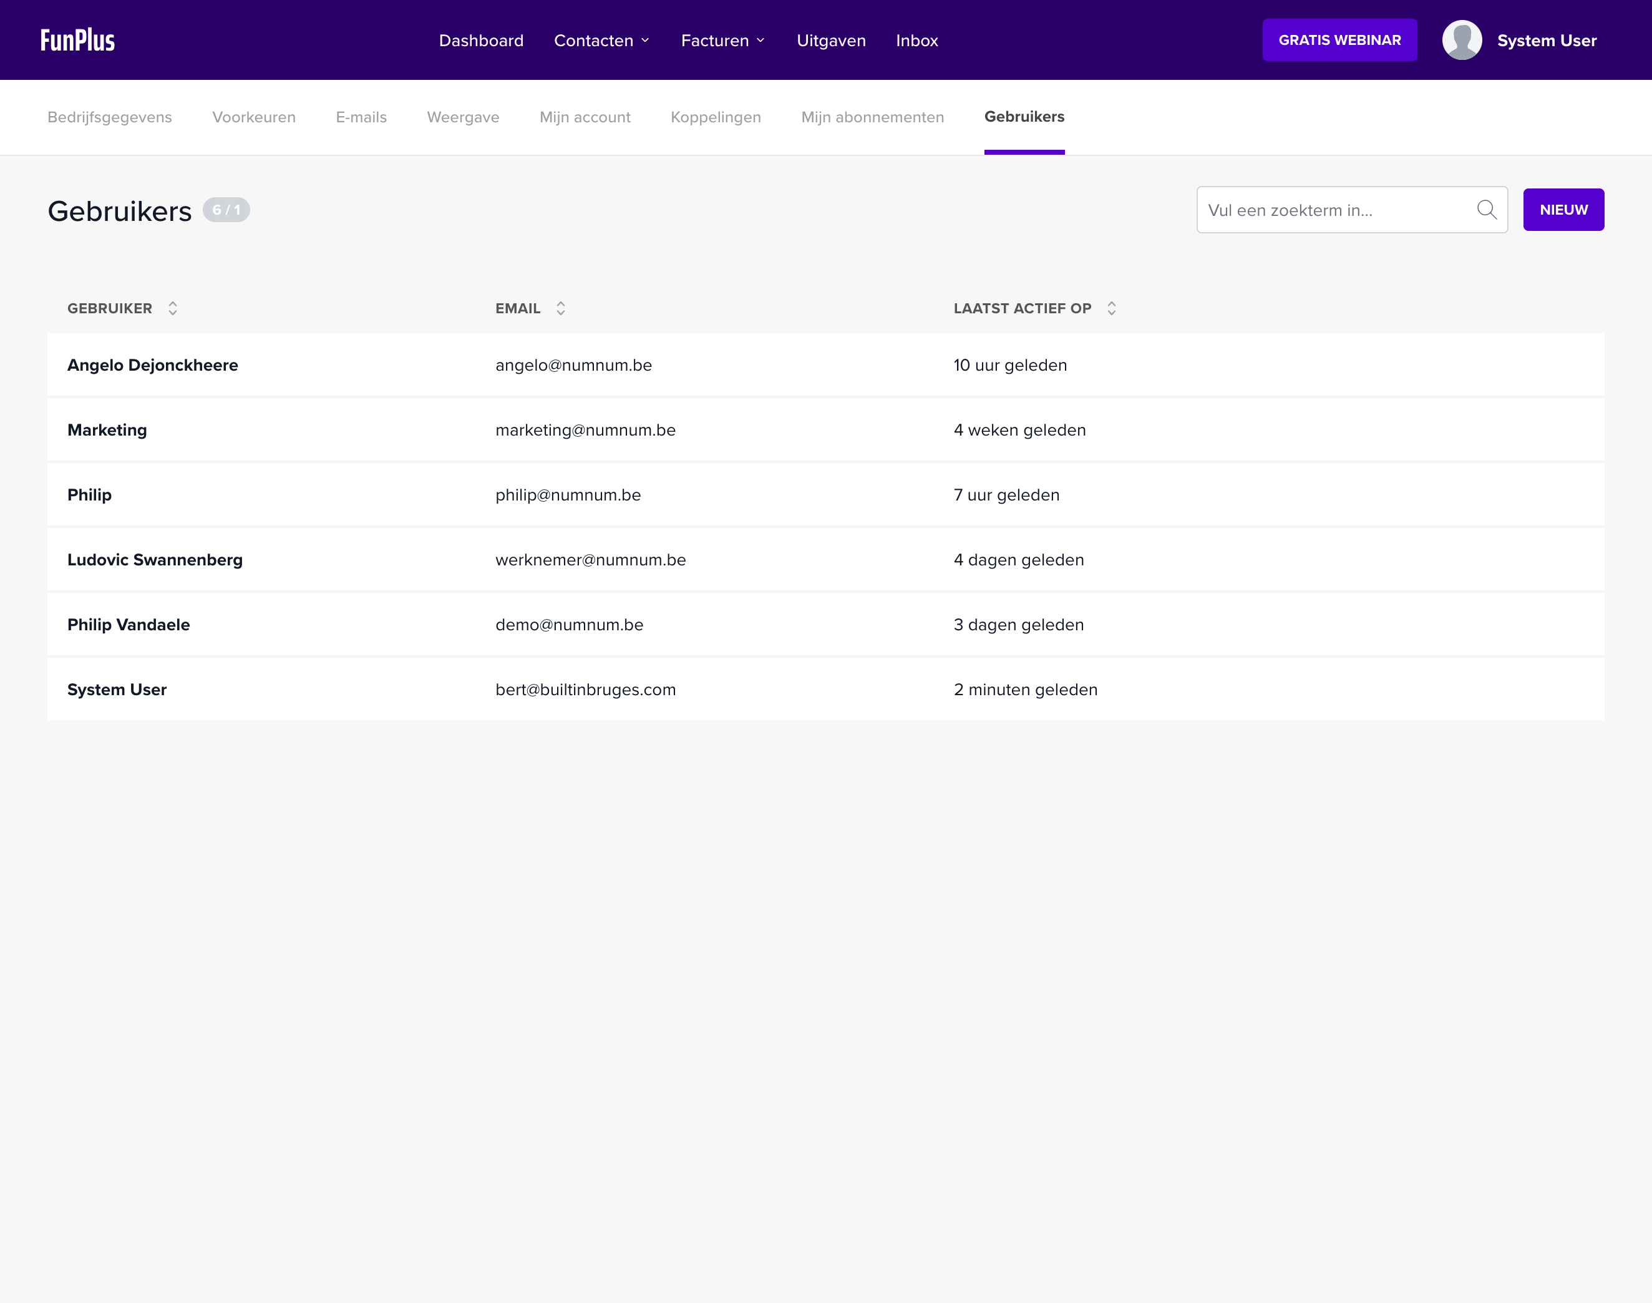The image size is (1652, 1303).
Task: Open the Angelo Dejonckheere user row
Action: click(153, 366)
